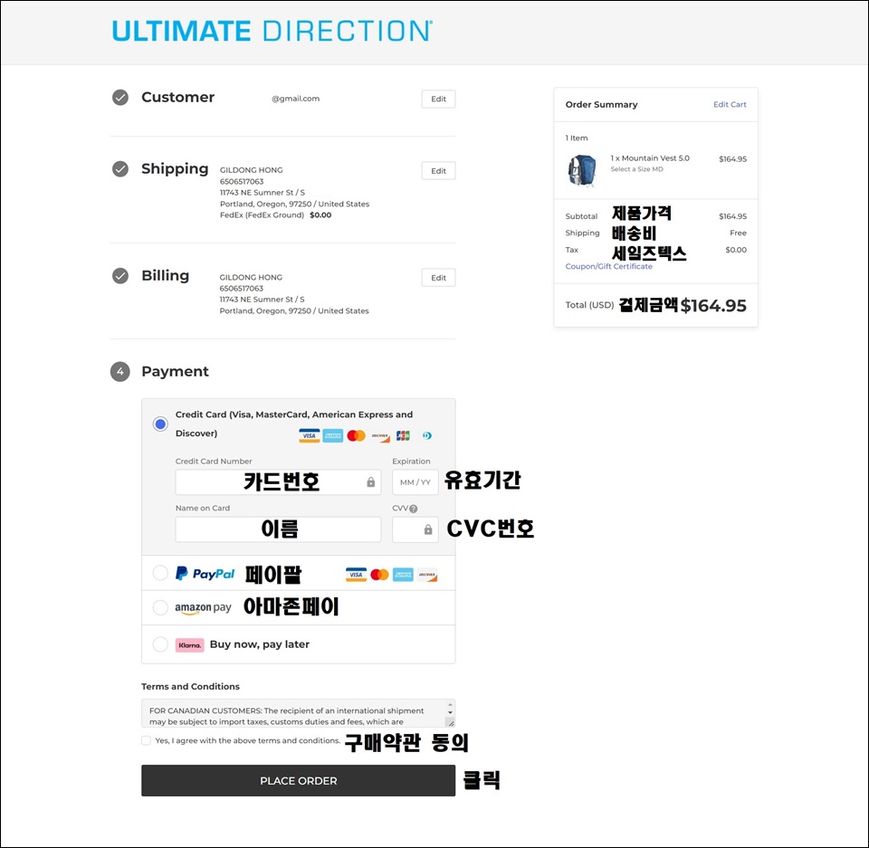Viewport: 869px width, 848px height.
Task: Click the "Subtotal" label
Action: point(581,216)
